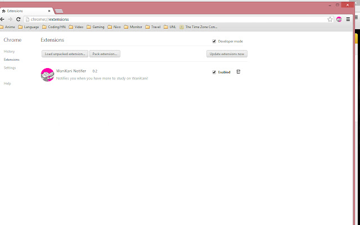This screenshot has width=360, height=225.
Task: Open the Nico bookmarks folder
Action: pyautogui.click(x=114, y=27)
